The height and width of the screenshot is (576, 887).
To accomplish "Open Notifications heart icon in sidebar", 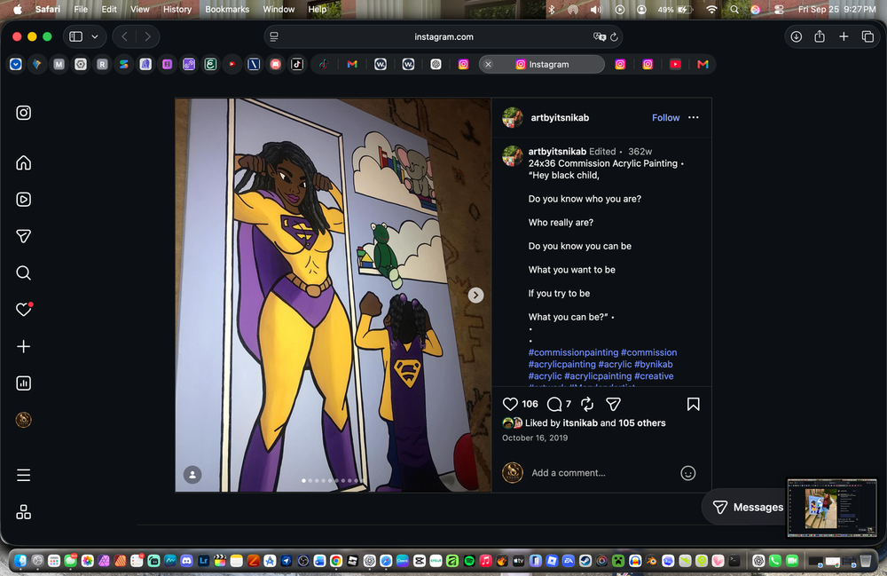I will click(23, 310).
